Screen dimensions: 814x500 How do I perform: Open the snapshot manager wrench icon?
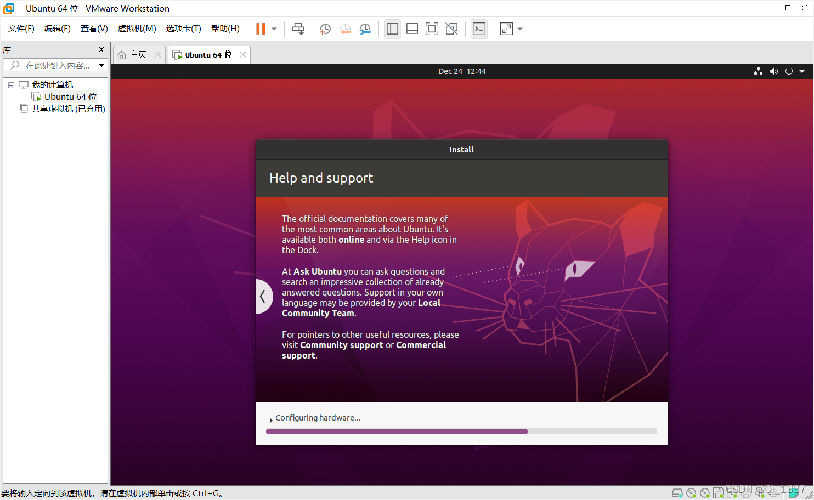coord(365,29)
